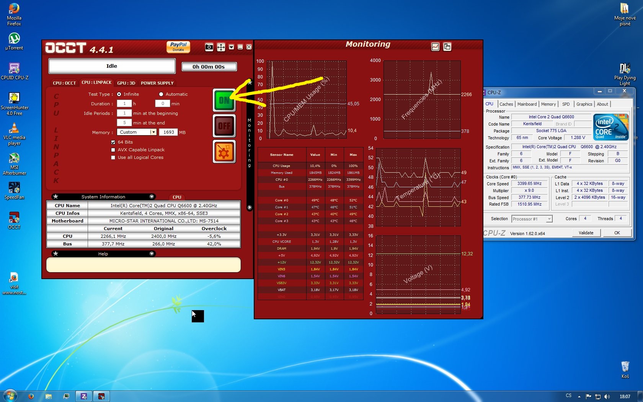Open the SPD tab in CPU-Z
The width and height of the screenshot is (643, 402).
pos(566,104)
